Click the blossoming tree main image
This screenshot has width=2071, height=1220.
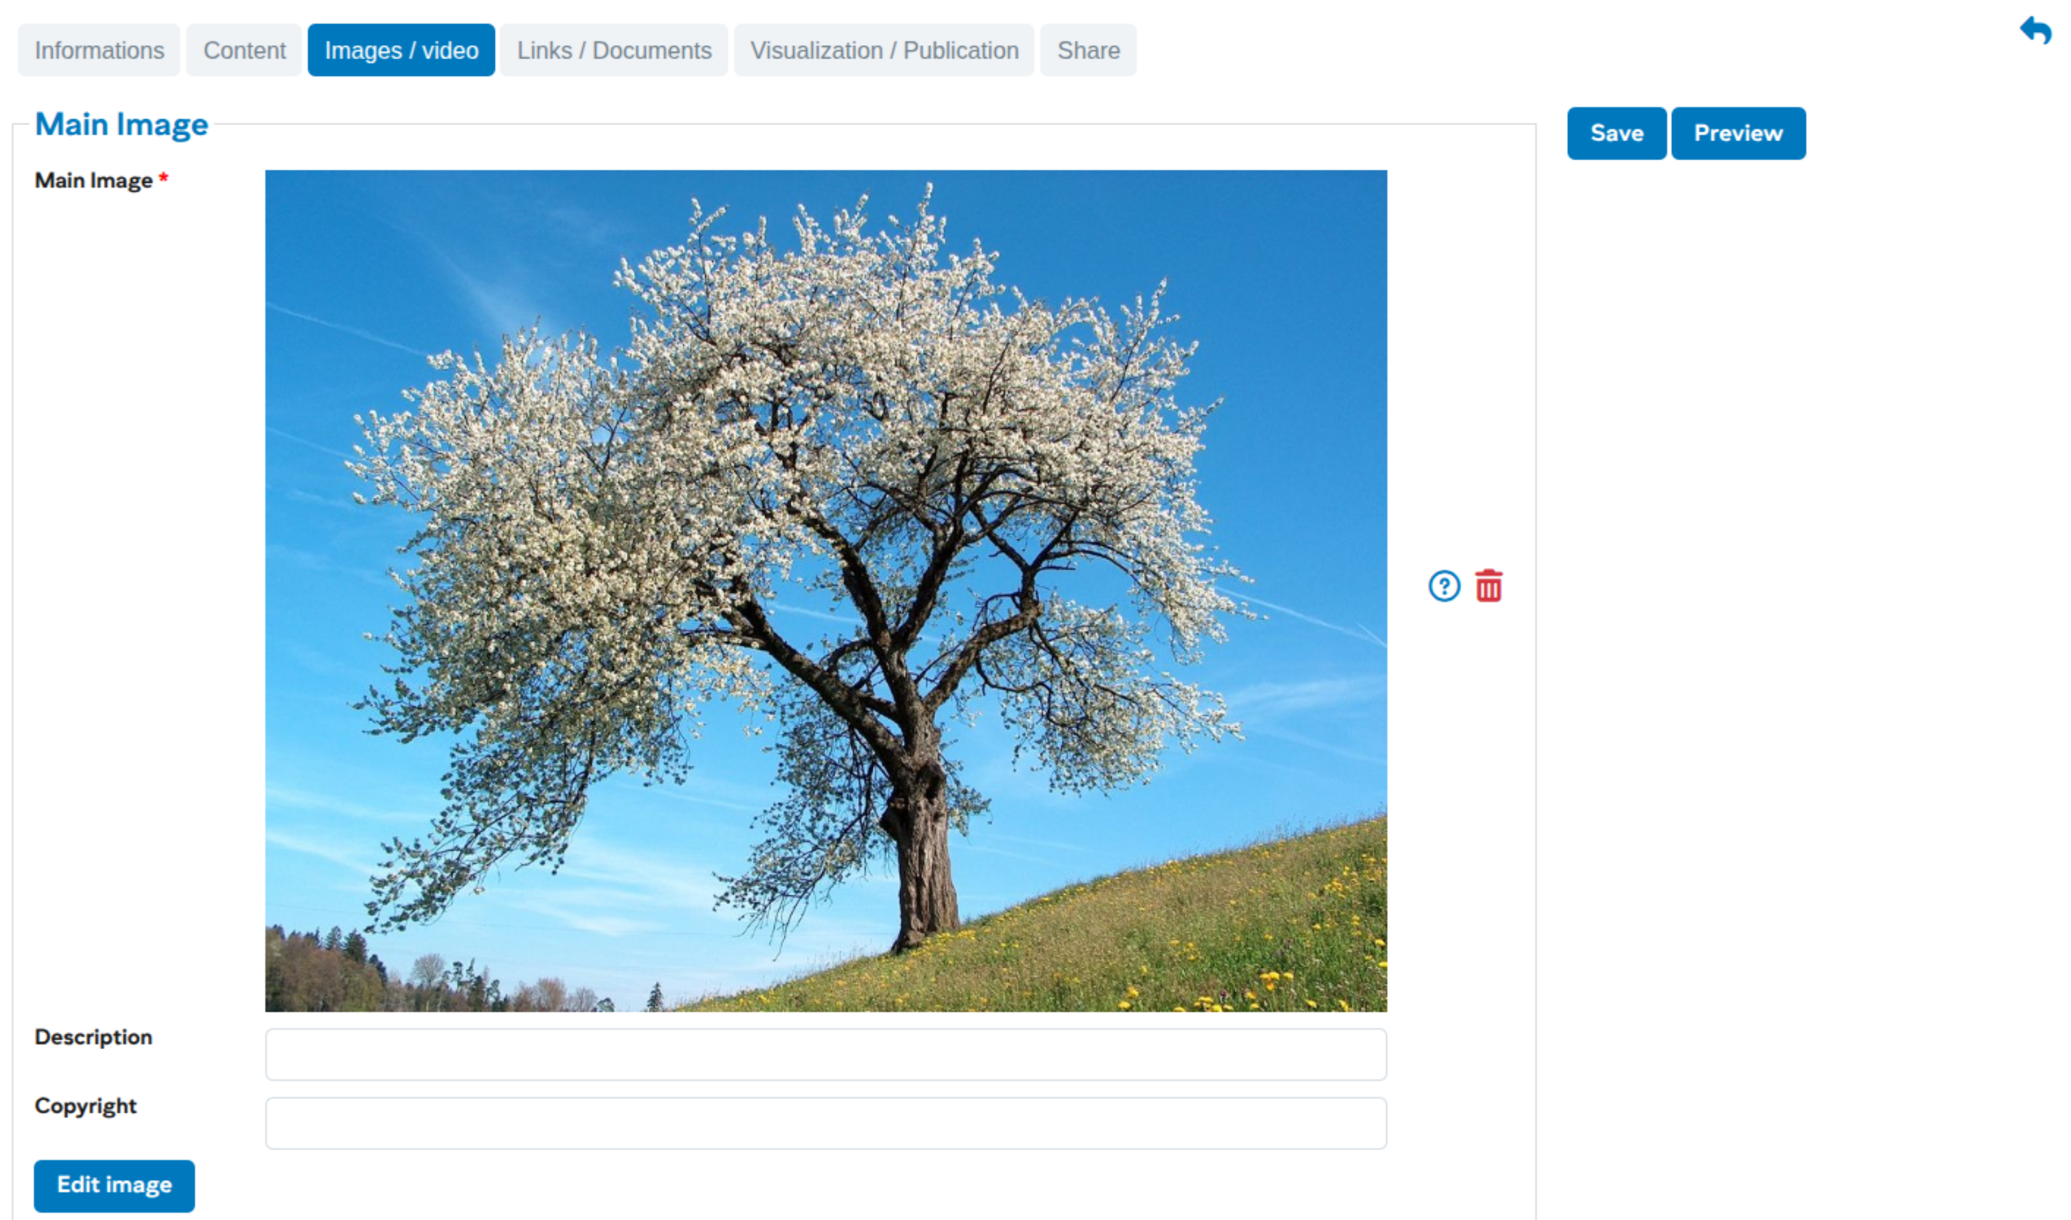pyautogui.click(x=826, y=590)
